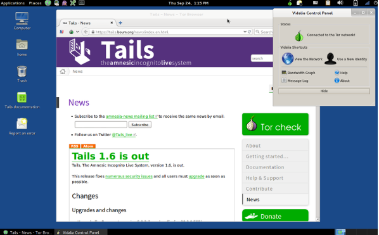This screenshot has width=379, height=235.
Task: Click the volume speaker icon in top panel
Action: pos(340,3)
